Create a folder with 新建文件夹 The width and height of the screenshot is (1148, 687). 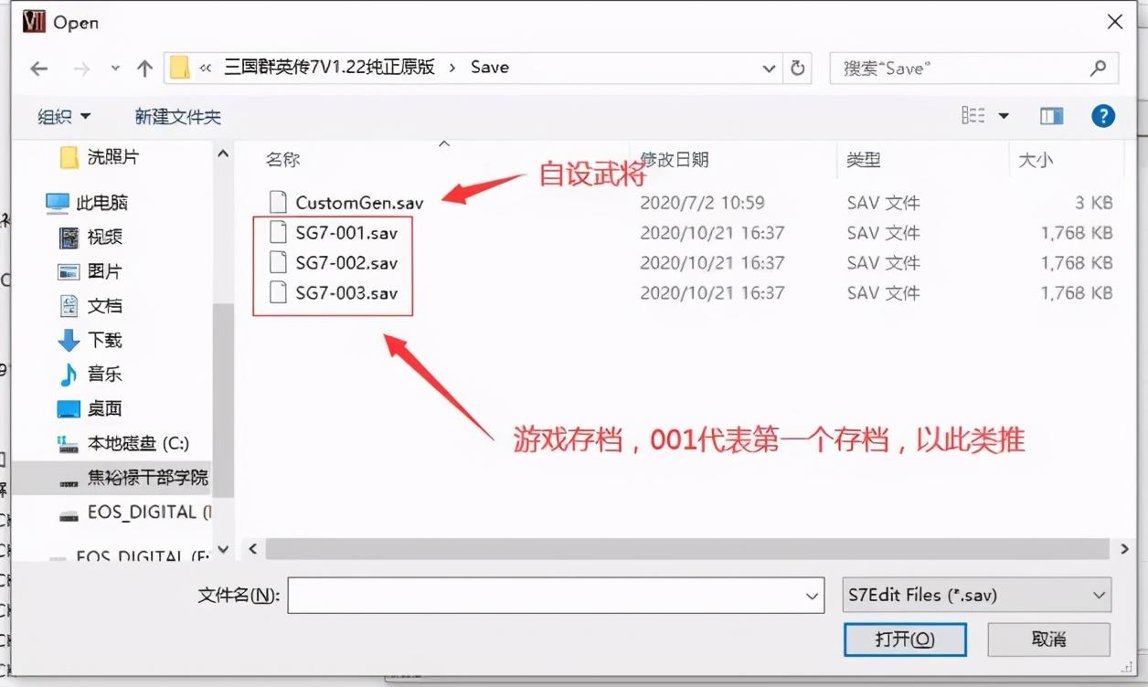click(x=178, y=116)
